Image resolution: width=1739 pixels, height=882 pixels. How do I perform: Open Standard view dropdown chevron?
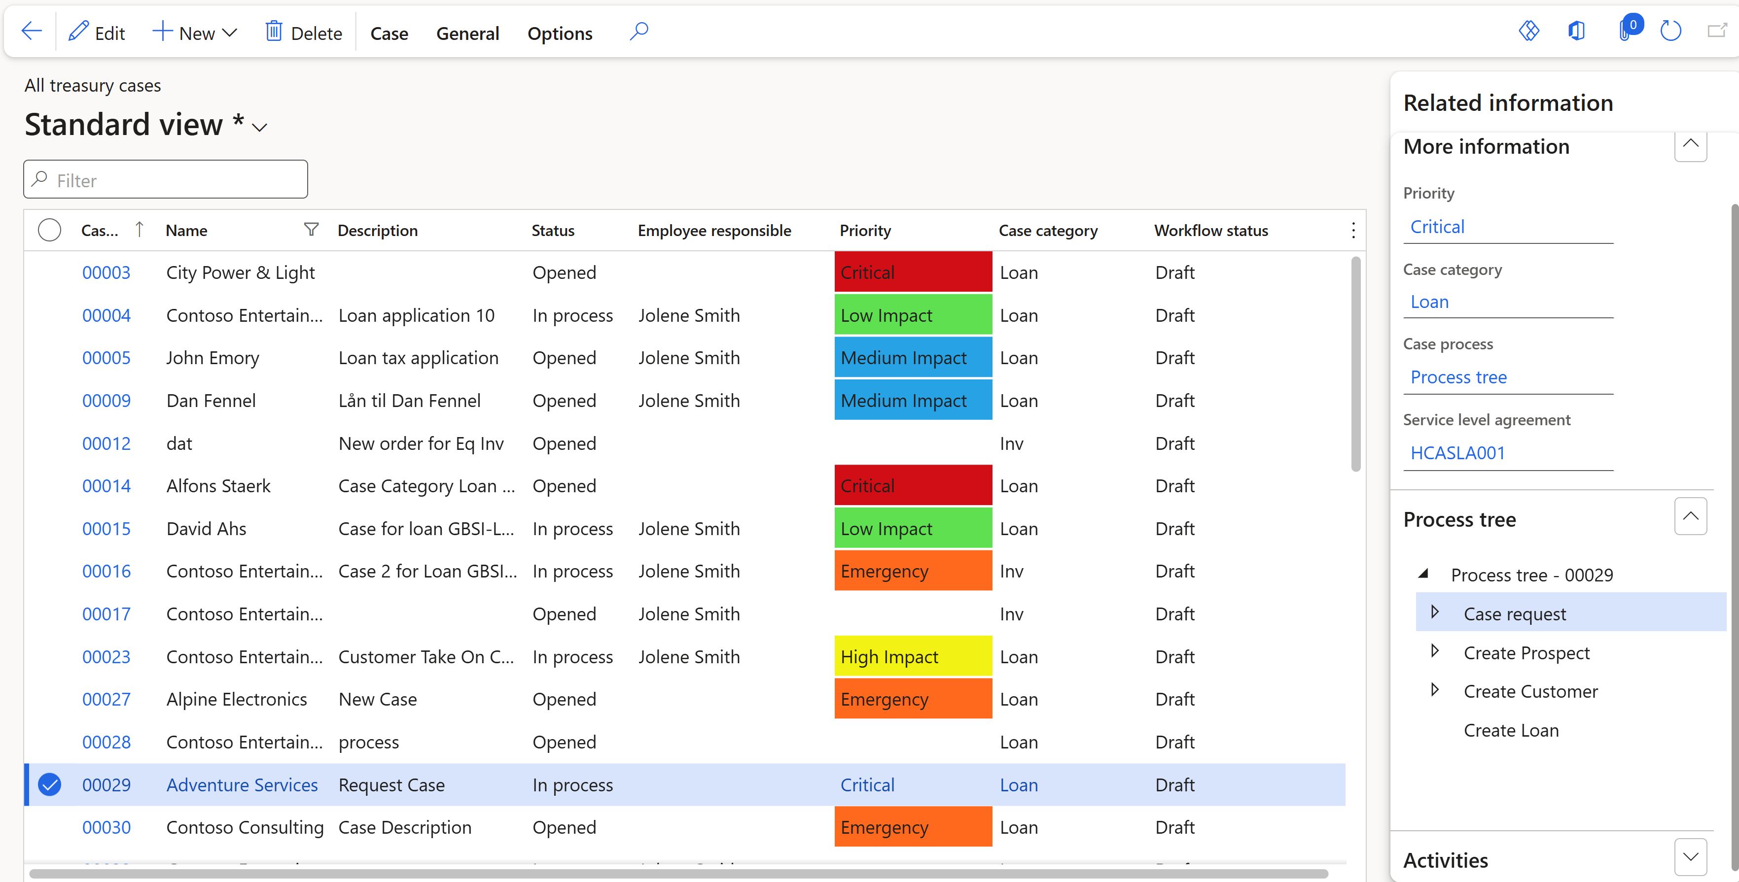pyautogui.click(x=260, y=127)
